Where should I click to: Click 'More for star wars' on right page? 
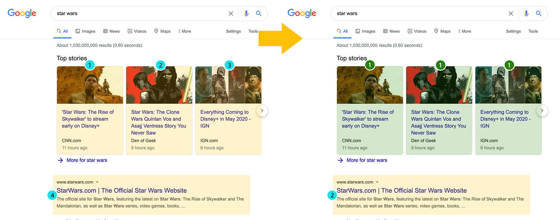(362, 160)
